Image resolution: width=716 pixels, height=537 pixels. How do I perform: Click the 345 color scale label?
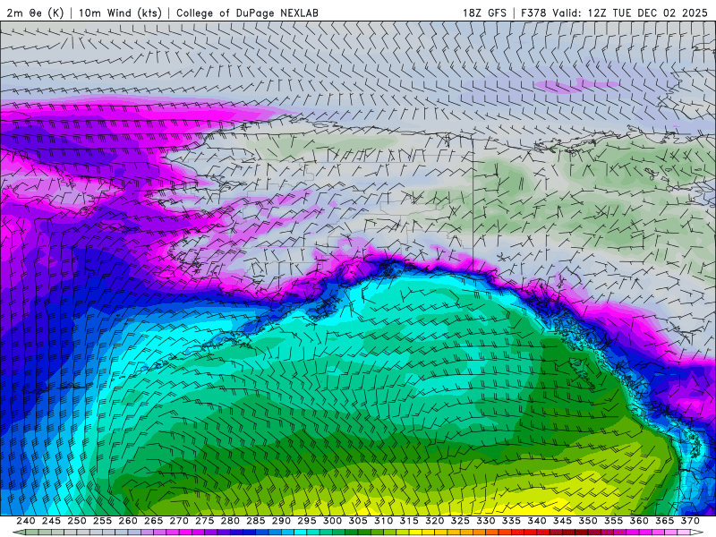point(563,521)
